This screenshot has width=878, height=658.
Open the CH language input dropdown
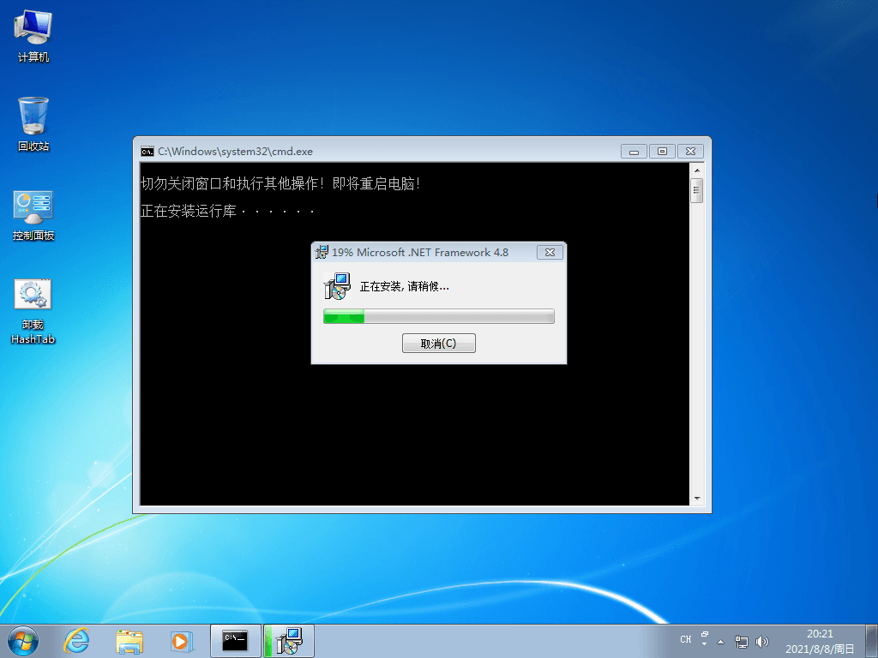[x=685, y=639]
